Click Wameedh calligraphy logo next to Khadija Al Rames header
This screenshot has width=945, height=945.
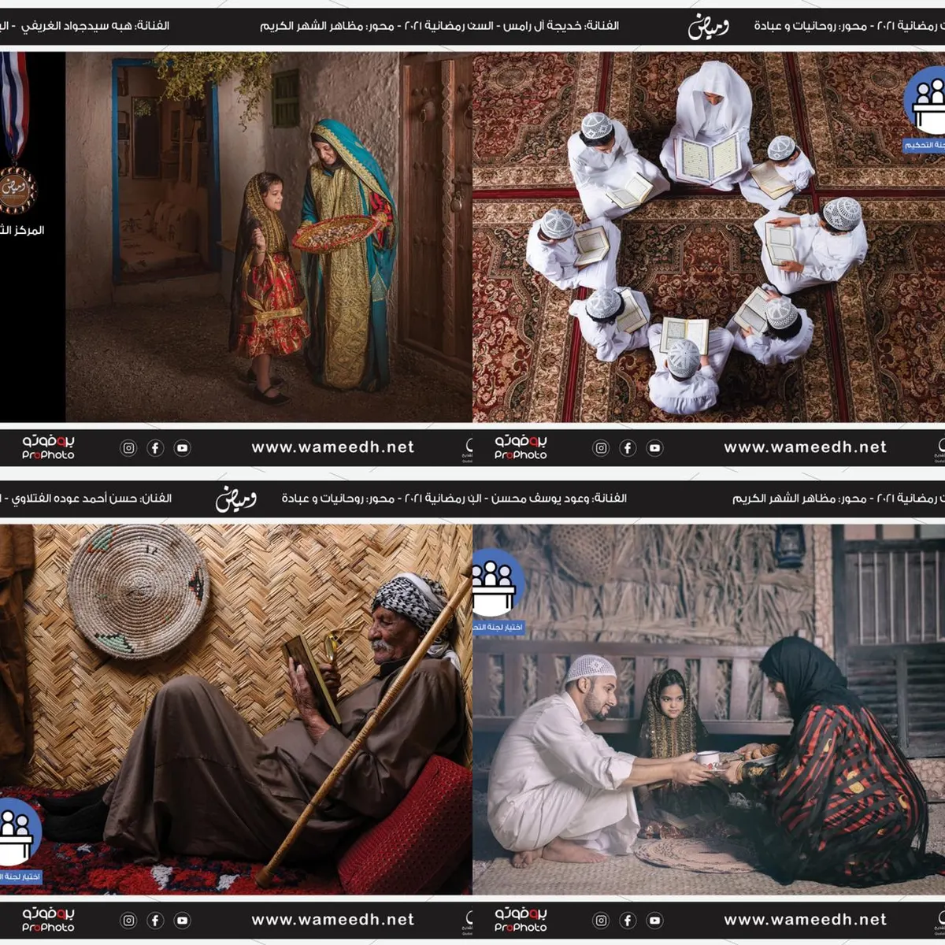(x=709, y=28)
